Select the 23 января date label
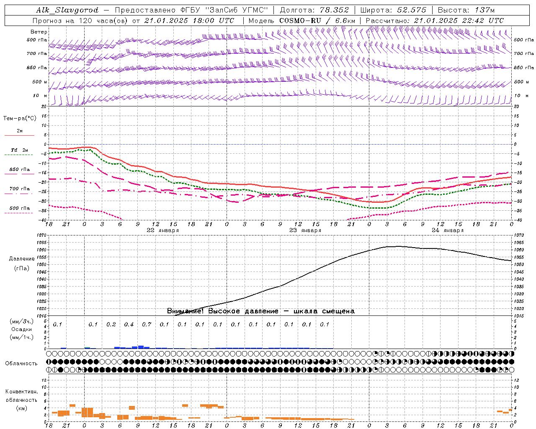 tap(305, 230)
